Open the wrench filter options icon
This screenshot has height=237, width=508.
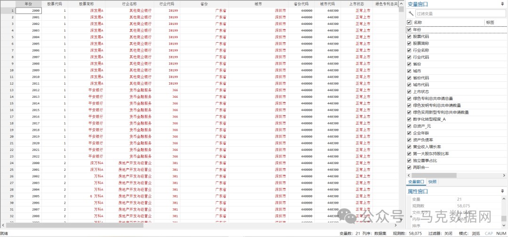pos(411,13)
